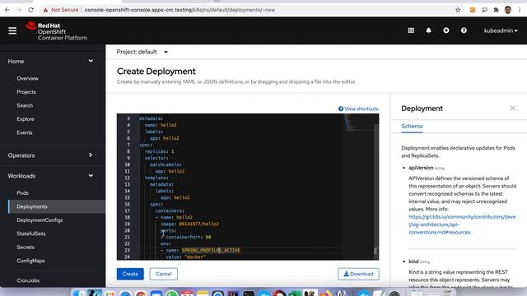This screenshot has height=296, width=527.
Task: Click the editor minimap preview
Action: (358, 123)
